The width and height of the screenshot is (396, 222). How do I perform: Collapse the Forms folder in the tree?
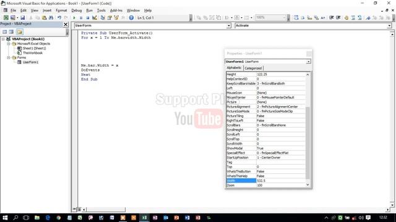pos(8,57)
